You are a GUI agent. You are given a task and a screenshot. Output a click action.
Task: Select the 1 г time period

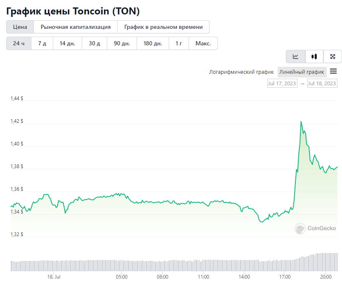click(179, 43)
